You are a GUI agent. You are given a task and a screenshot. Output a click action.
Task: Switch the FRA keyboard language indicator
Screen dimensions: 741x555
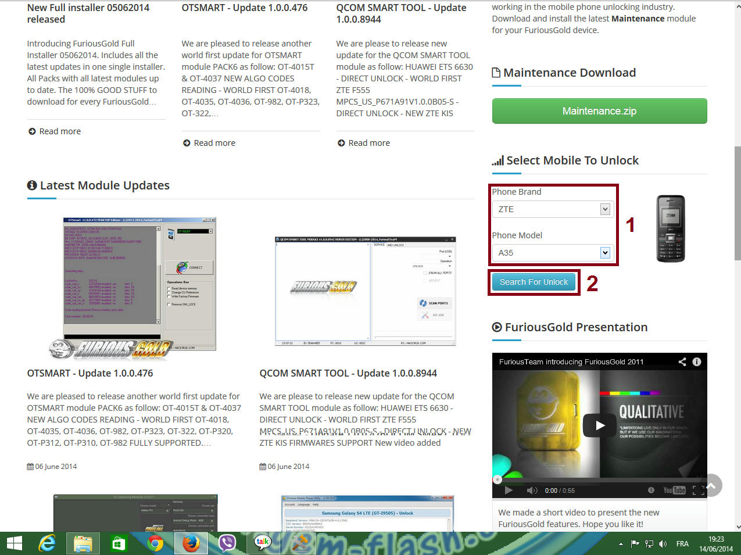682,544
